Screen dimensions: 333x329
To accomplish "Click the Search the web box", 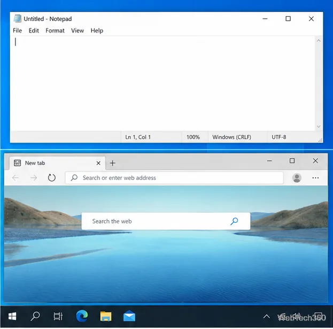I will point(166,221).
